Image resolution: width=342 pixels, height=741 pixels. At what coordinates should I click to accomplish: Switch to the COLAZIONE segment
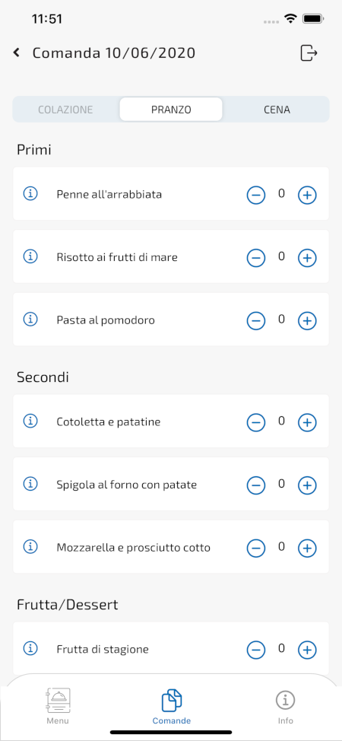[65, 110]
